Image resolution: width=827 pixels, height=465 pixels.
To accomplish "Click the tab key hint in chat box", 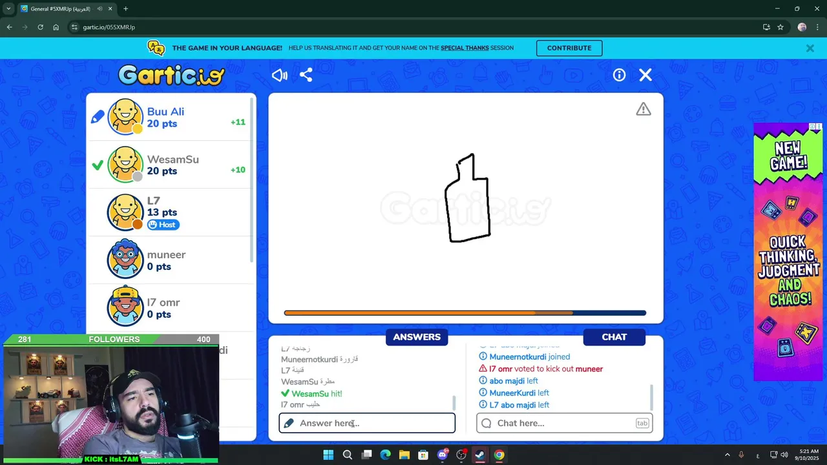I will click(642, 423).
